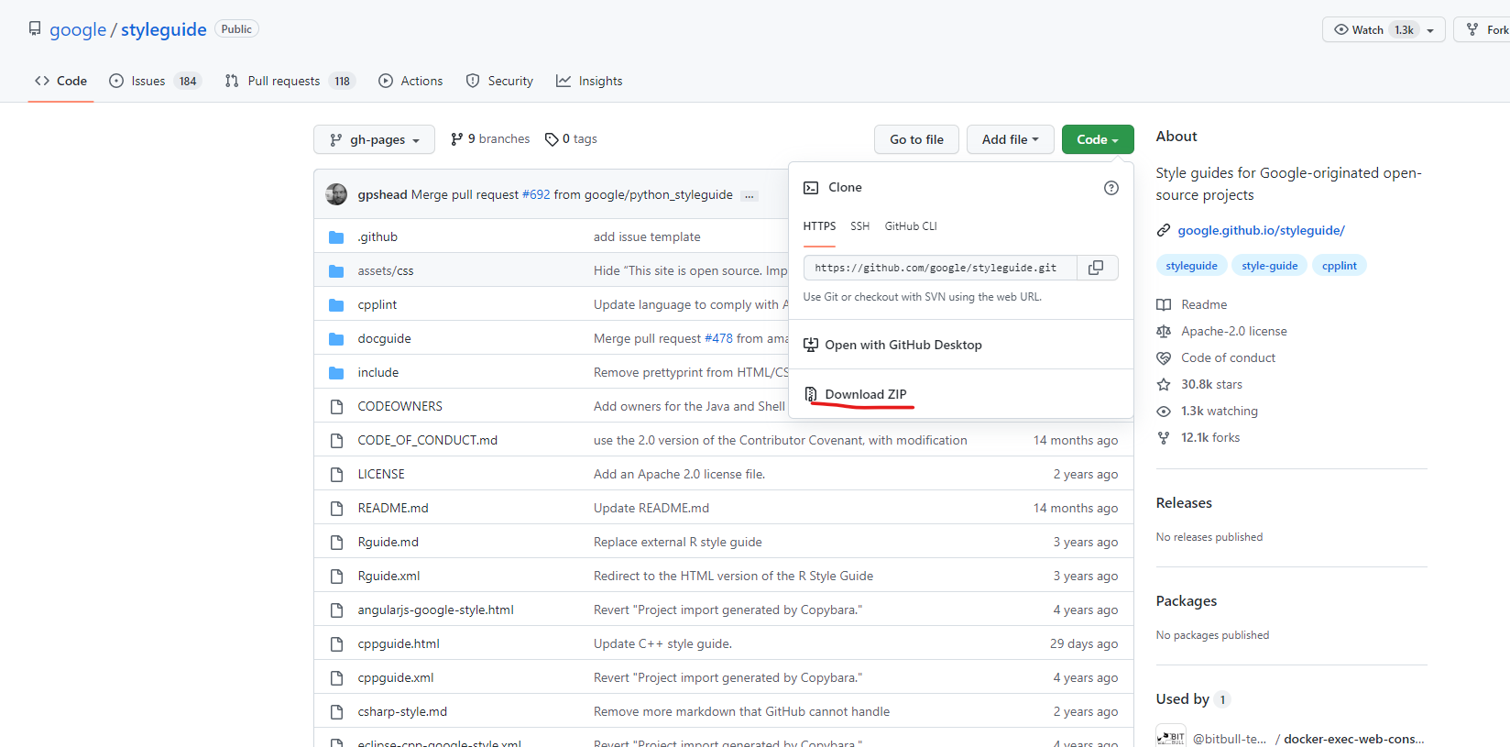The image size is (1510, 747).
Task: Open the google owner link
Action: (x=78, y=29)
